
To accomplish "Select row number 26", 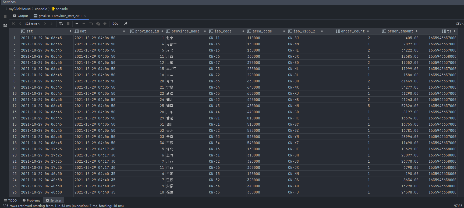I will [x=15, y=192].
